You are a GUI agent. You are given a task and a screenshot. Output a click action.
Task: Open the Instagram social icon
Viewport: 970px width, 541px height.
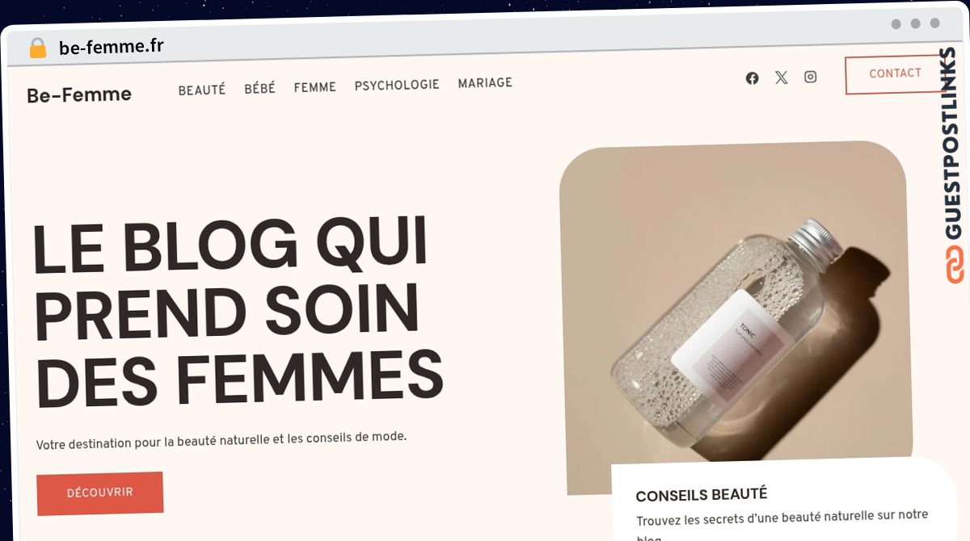810,77
